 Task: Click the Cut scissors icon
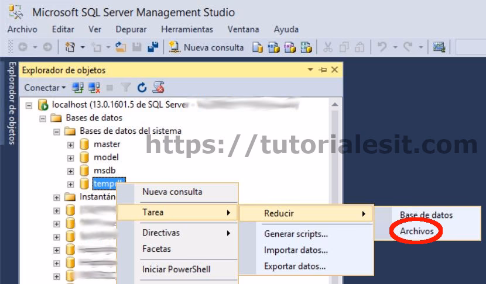[x=328, y=47]
